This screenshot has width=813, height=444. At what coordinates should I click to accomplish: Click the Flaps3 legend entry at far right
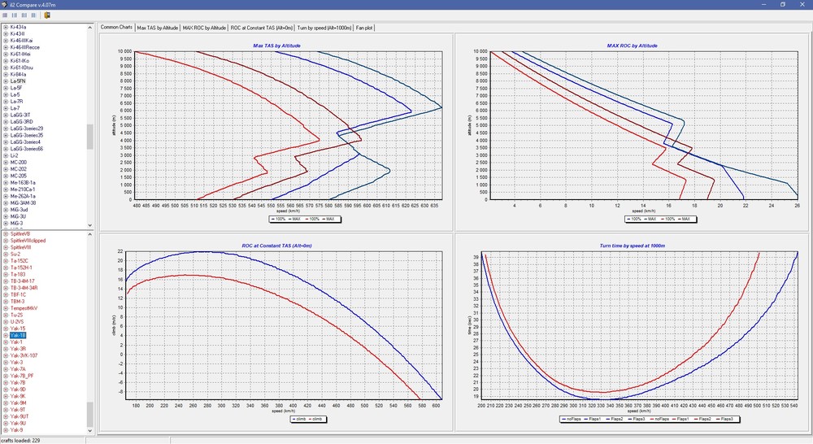(x=724, y=419)
